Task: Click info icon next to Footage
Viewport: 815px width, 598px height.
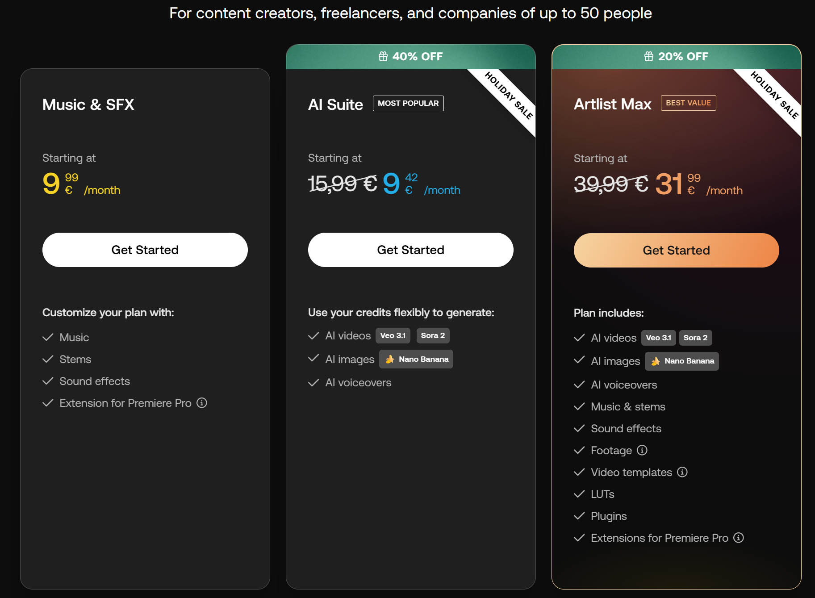Action: point(642,450)
